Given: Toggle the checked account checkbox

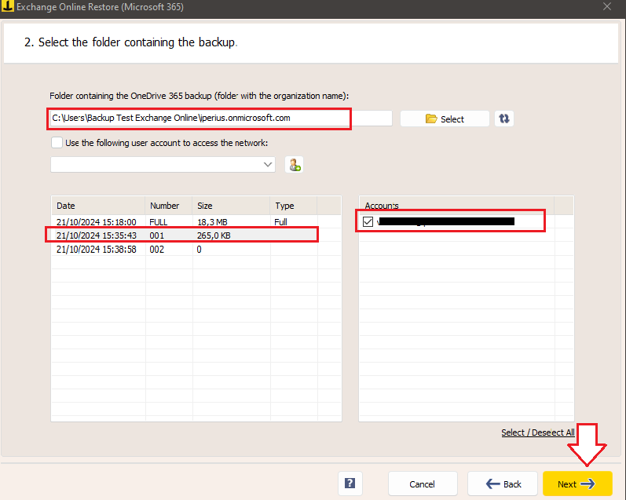Looking at the screenshot, I should click(x=368, y=221).
